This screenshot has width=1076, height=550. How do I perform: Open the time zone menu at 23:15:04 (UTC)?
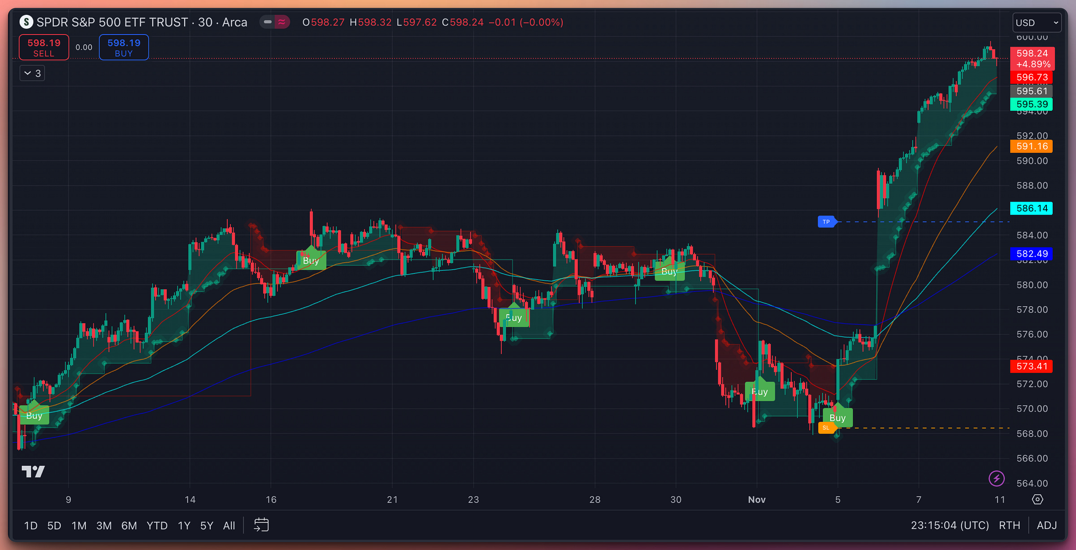click(950, 525)
